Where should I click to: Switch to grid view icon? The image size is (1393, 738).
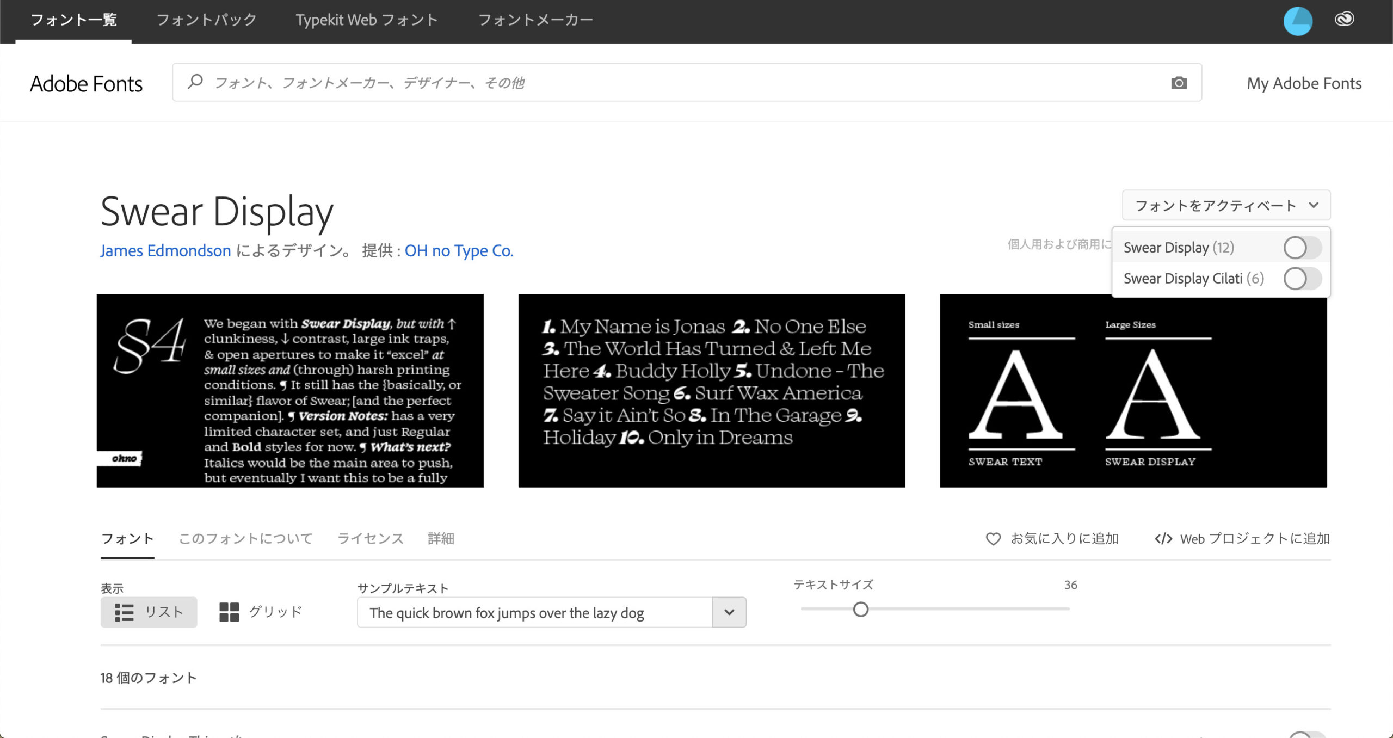click(x=229, y=612)
